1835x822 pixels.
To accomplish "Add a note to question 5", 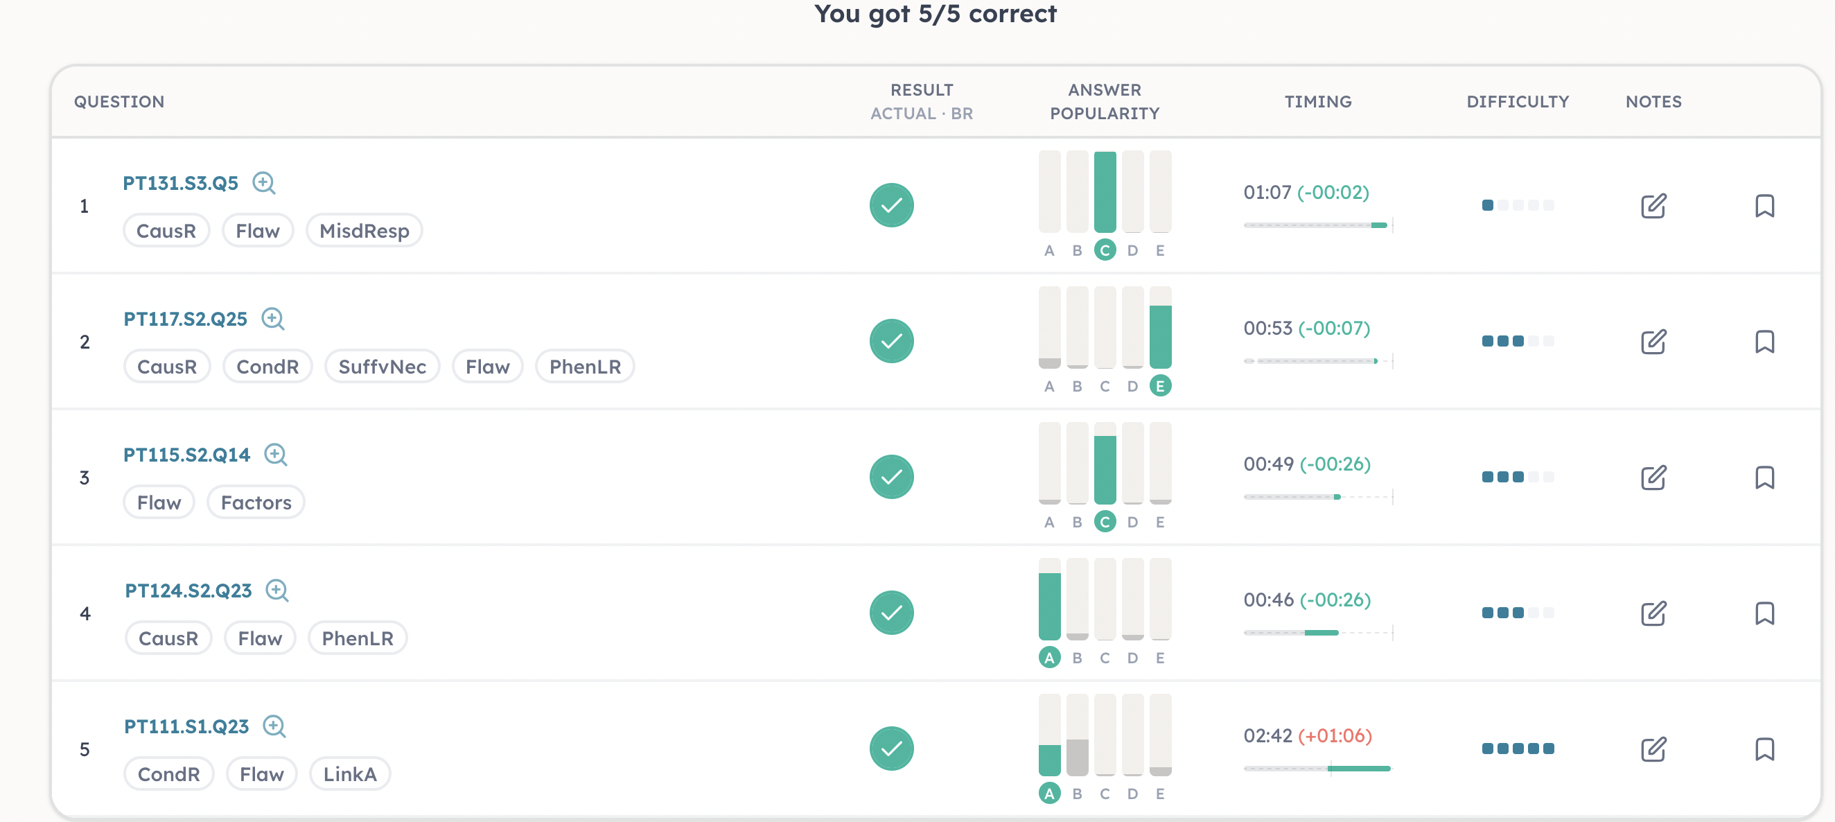I will 1653,749.
